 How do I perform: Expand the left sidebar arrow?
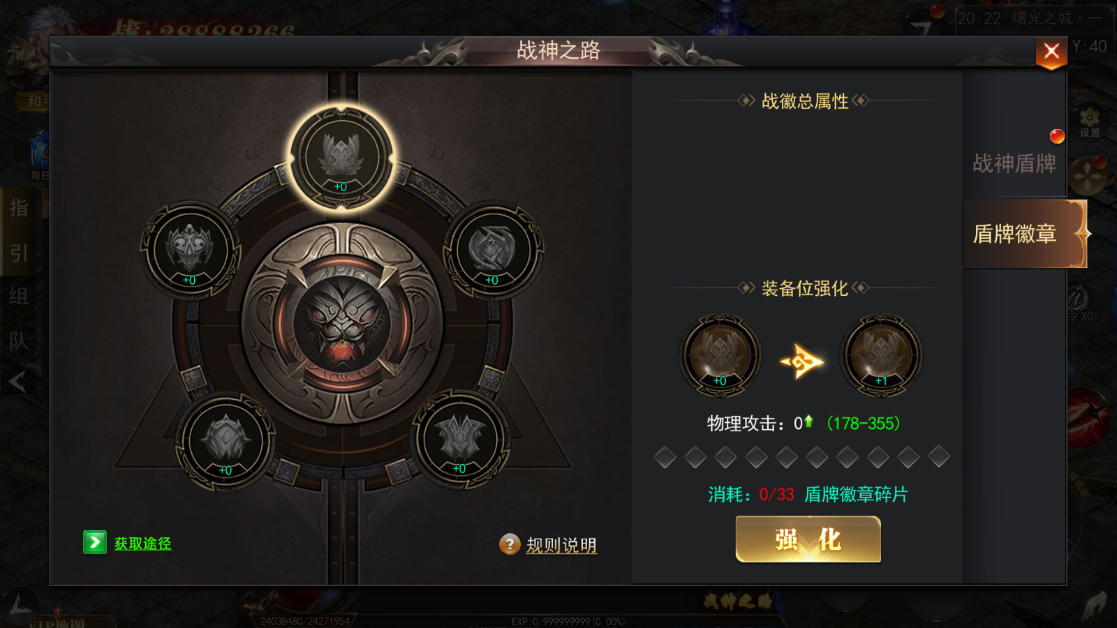17,381
